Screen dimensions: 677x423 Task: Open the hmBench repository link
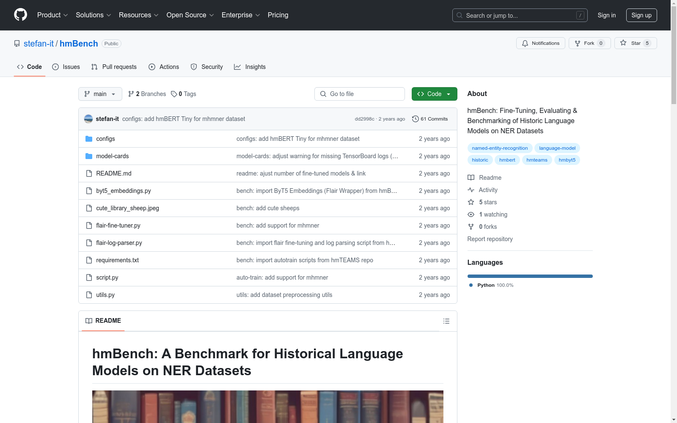[x=79, y=44]
